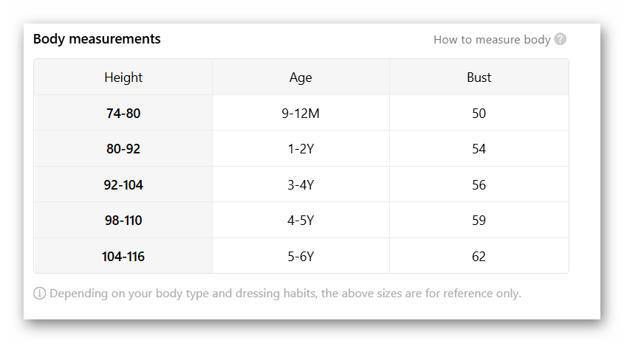Select the 9-12M age cell
Image resolution: width=624 pixels, height=343 pixels.
point(301,114)
